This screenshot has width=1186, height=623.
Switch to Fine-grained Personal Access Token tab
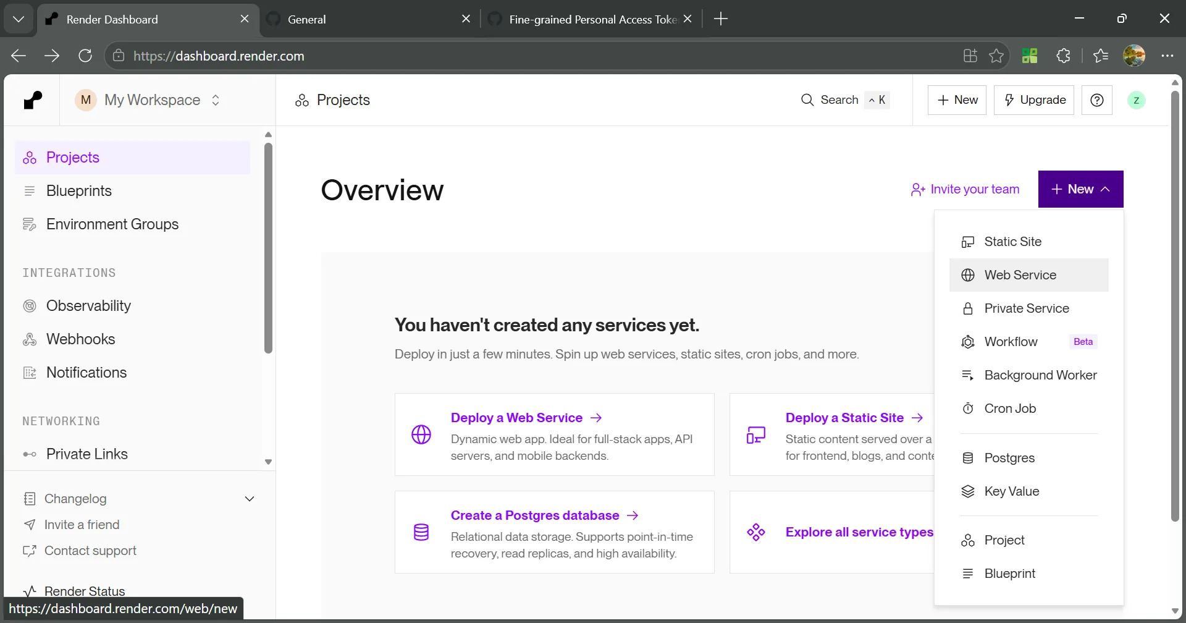[x=592, y=19]
